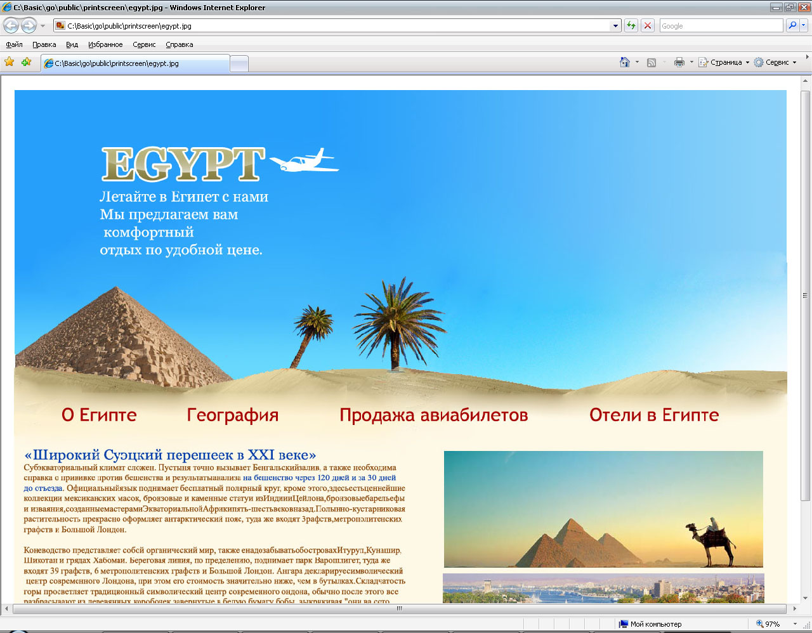Open the Сервис menu in the menu bar

click(x=144, y=44)
